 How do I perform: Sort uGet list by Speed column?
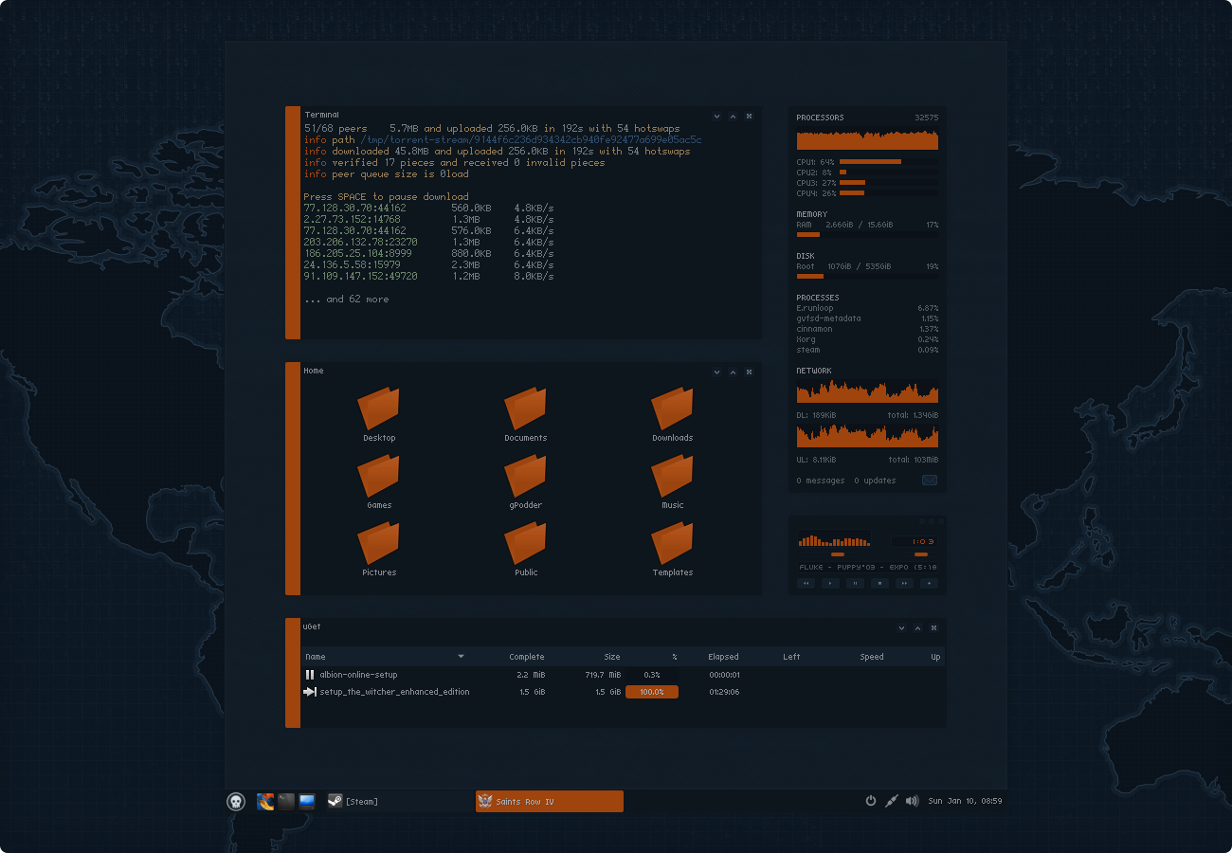(x=872, y=657)
